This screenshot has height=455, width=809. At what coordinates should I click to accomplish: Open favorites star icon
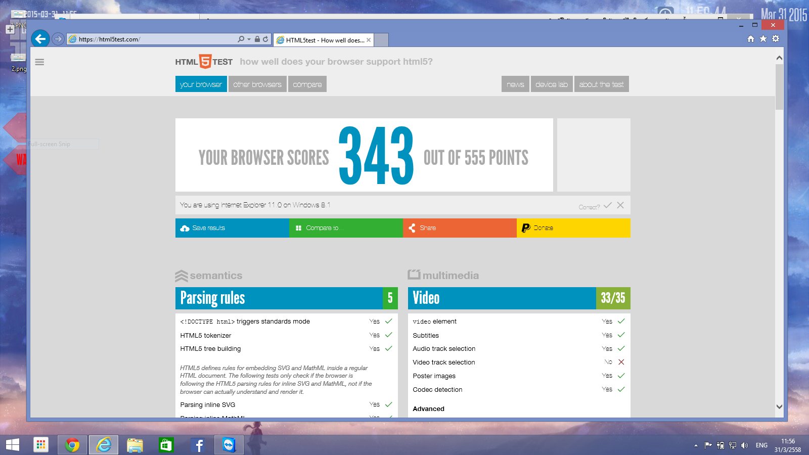click(763, 38)
